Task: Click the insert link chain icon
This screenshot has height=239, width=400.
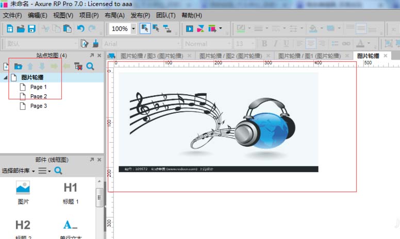Action: point(346,44)
